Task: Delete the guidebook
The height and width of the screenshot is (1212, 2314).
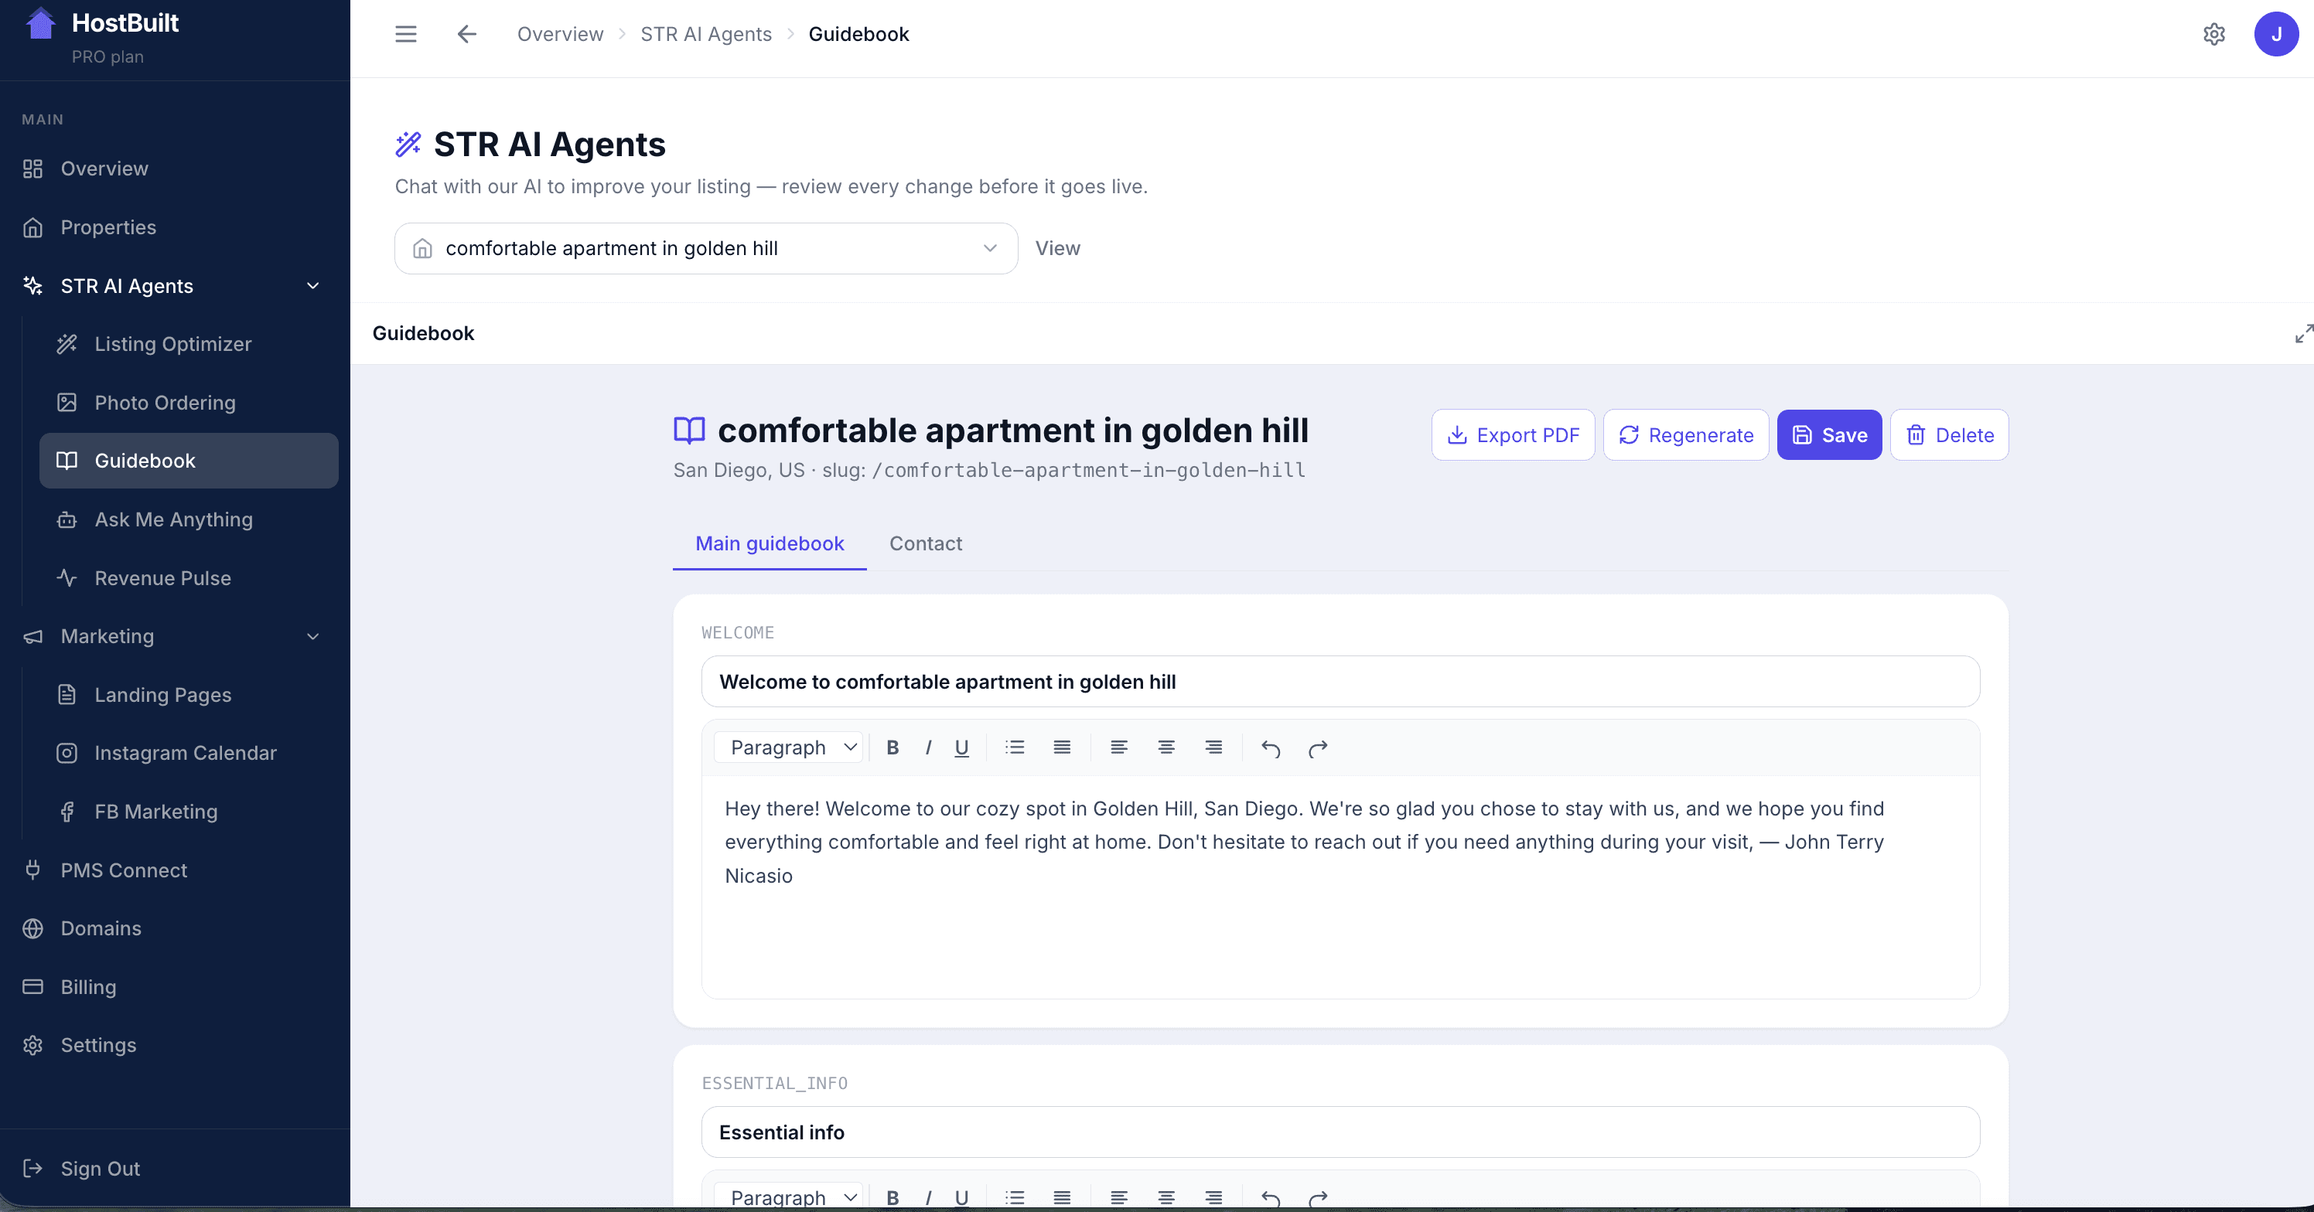Action: click(x=1949, y=434)
